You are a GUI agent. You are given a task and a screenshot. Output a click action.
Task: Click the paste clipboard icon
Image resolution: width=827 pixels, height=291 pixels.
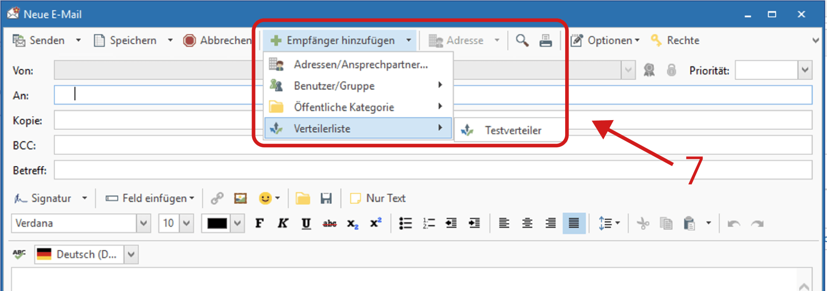pyautogui.click(x=689, y=223)
